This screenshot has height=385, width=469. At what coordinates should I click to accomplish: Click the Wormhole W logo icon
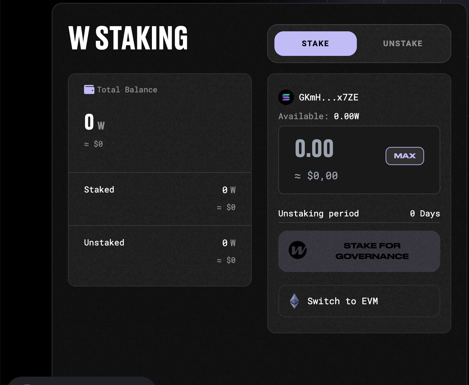[297, 250]
